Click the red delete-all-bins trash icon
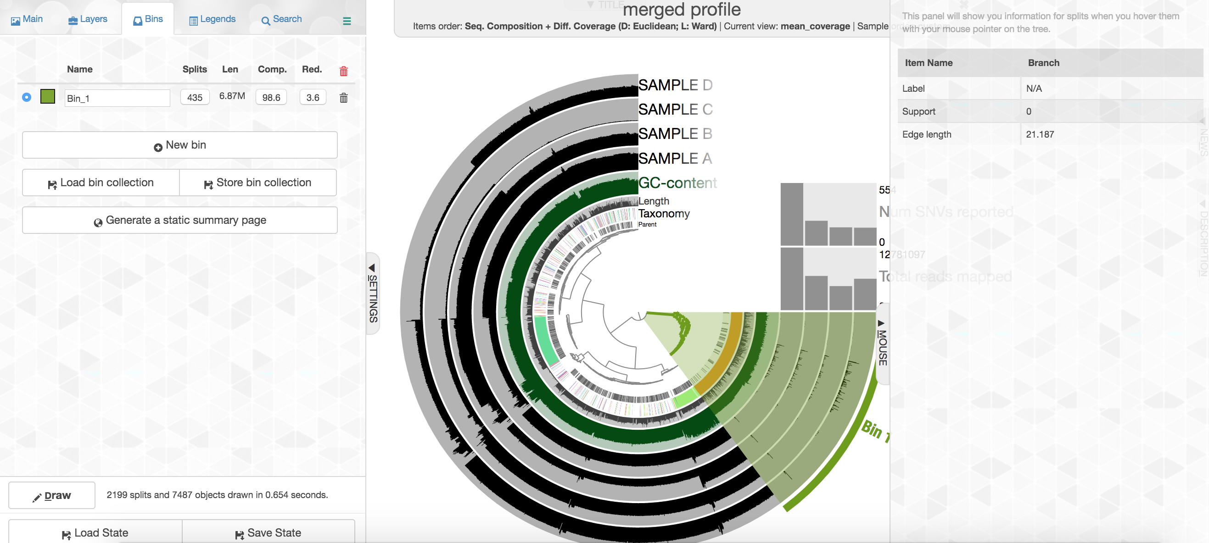The height and width of the screenshot is (543, 1209). pos(343,71)
